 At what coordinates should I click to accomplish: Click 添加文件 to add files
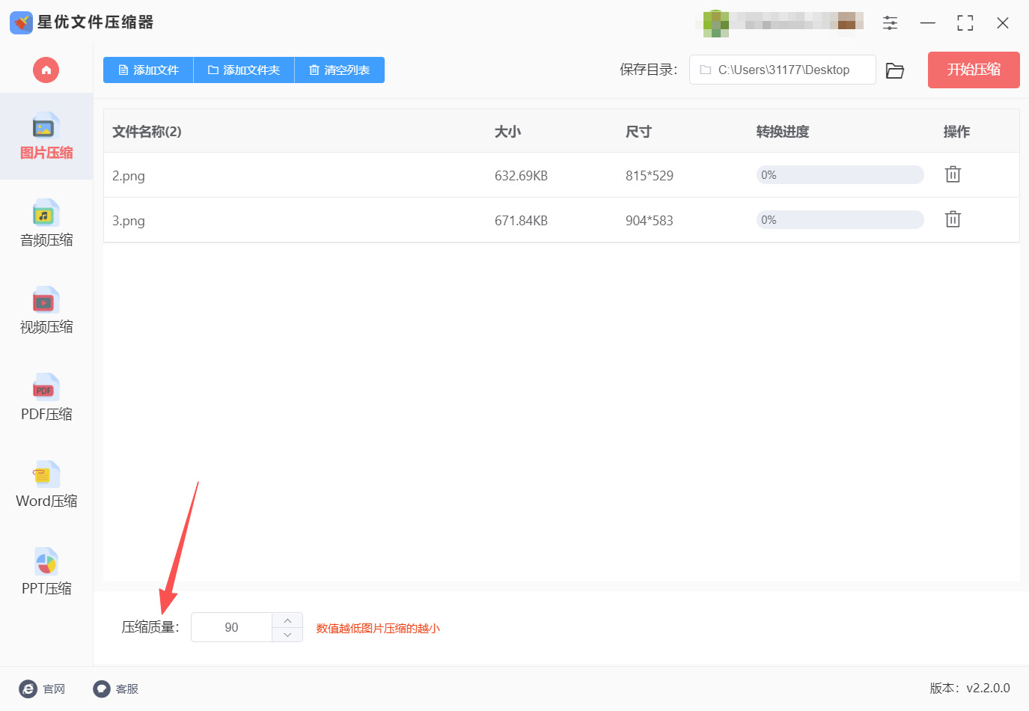pyautogui.click(x=147, y=70)
